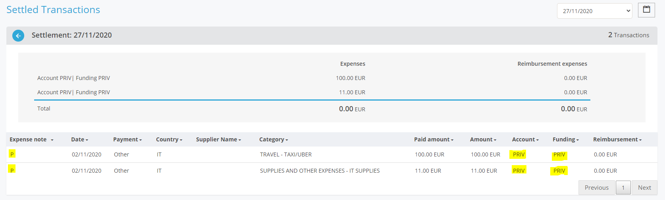Sort table by Date column
Image resolution: width=665 pixels, height=200 pixels.
coord(79,139)
